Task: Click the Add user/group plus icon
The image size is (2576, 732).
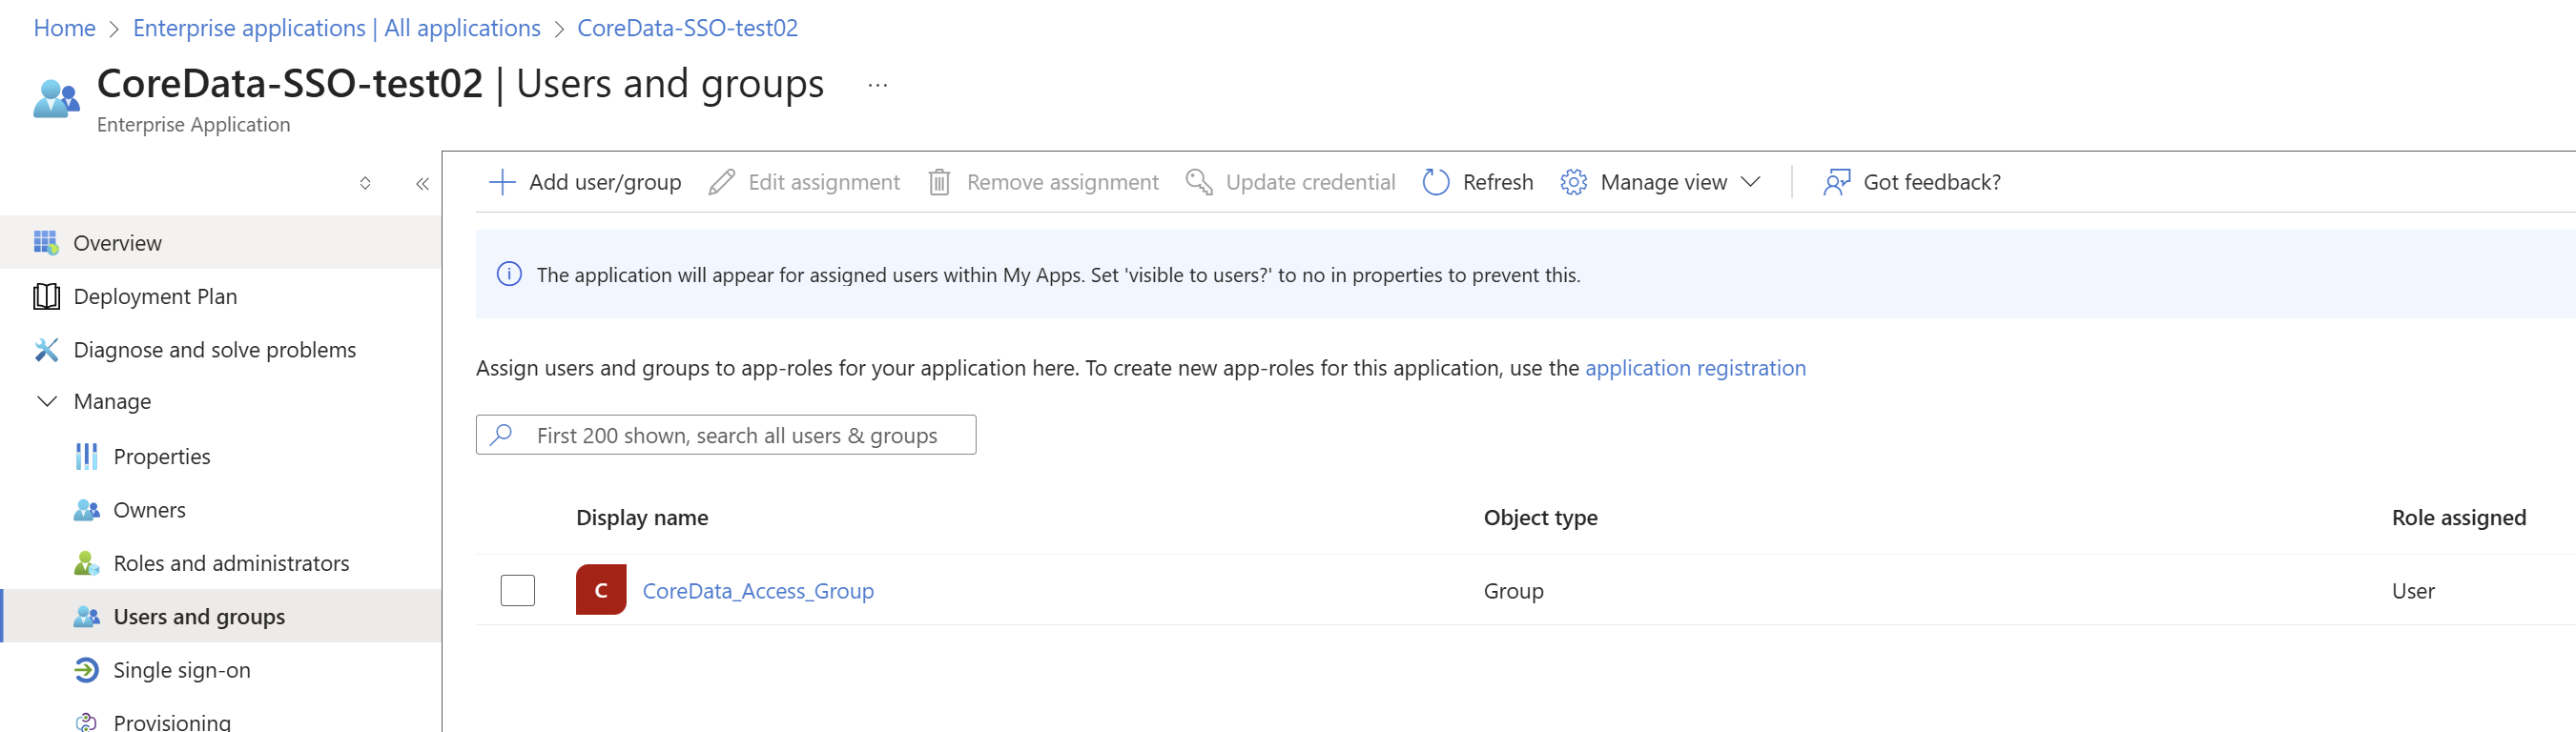Action: coord(501,182)
